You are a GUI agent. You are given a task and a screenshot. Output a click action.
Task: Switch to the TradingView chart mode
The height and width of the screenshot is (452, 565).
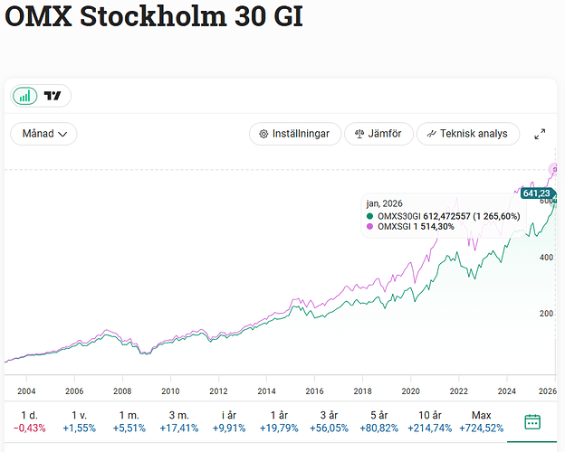[x=53, y=96]
